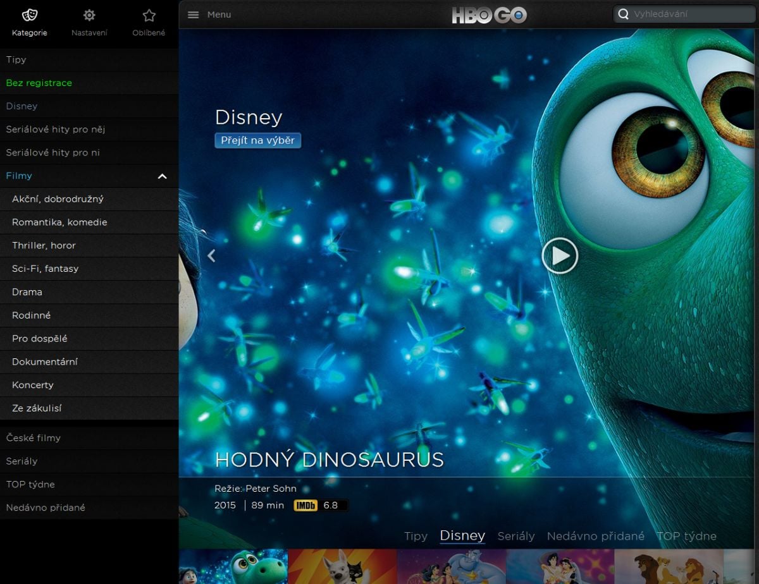Viewport: 759px width, 584px height.
Task: Select Nedávno přidané carousel tab
Action: click(x=595, y=536)
